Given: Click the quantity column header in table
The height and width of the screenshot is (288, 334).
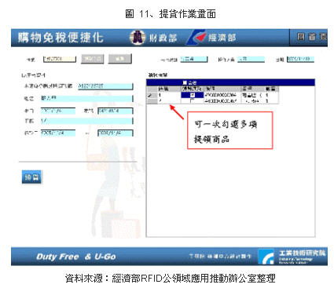Looking at the screenshot, I should tap(271, 89).
